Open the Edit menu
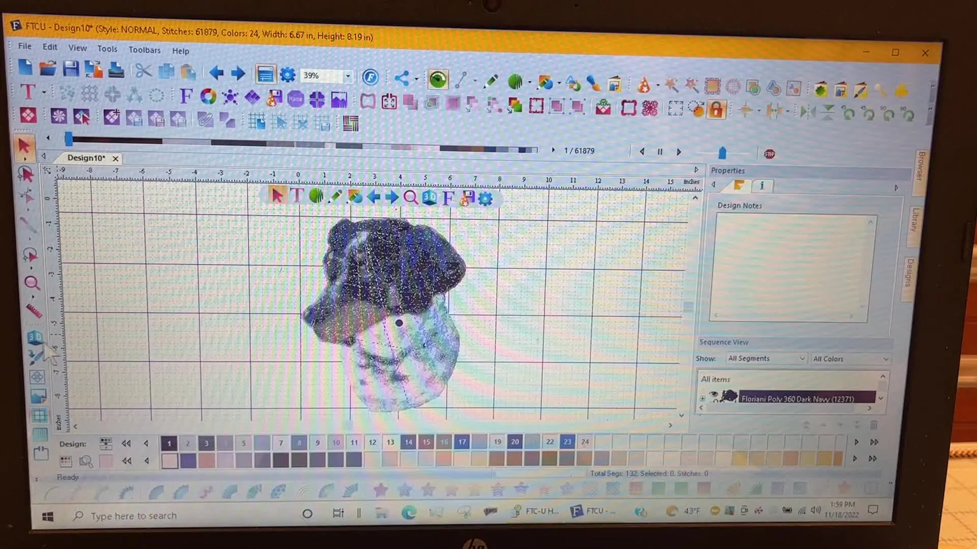This screenshot has width=977, height=549. pyautogui.click(x=50, y=47)
